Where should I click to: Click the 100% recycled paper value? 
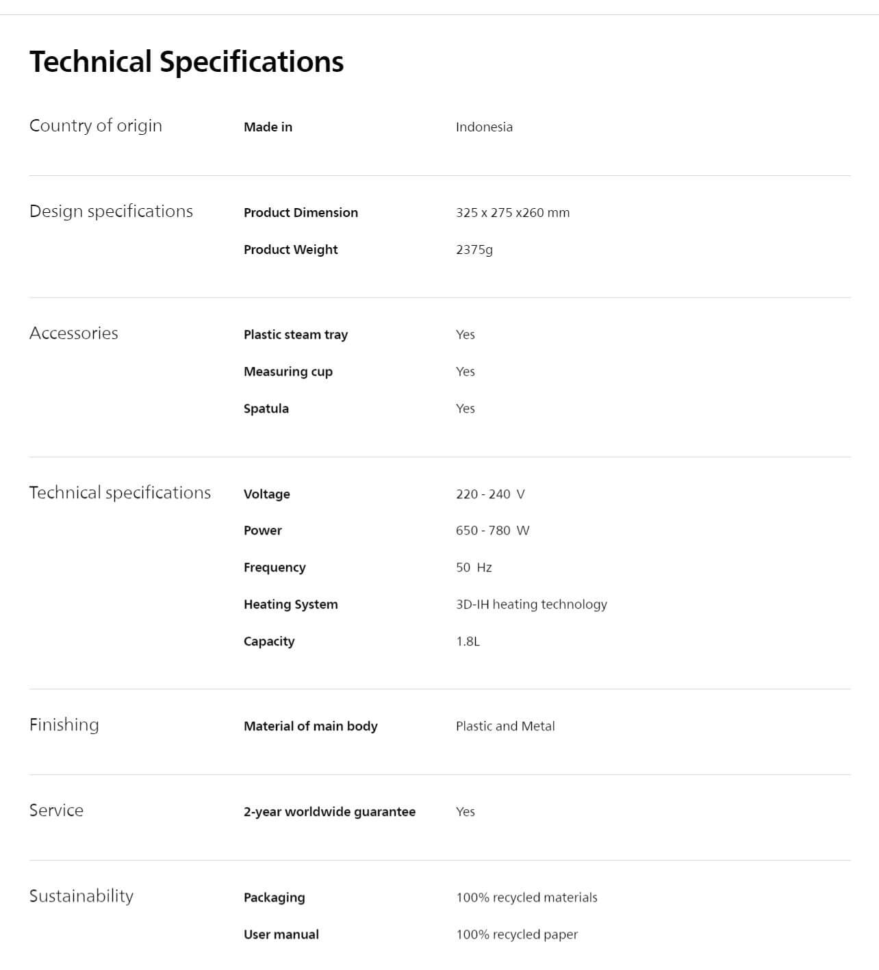point(517,934)
